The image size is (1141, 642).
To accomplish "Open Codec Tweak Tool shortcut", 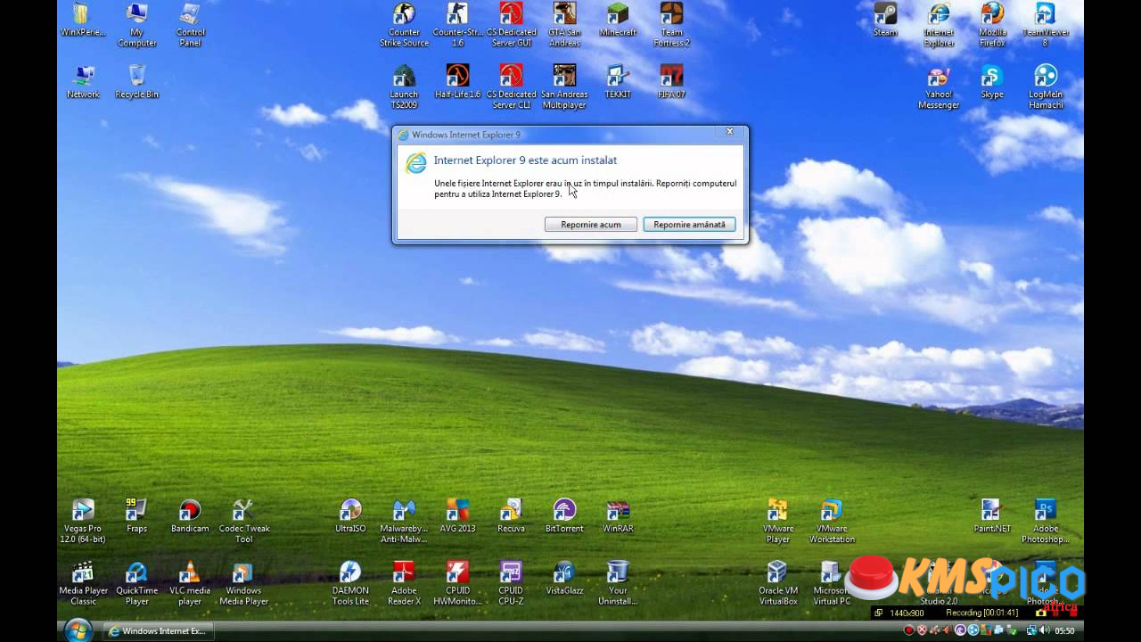I will [243, 522].
